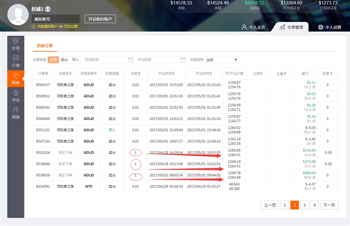The width and height of the screenshot is (350, 226).
Task: Sort by 开仓时间 column header
Action: [x=166, y=73]
